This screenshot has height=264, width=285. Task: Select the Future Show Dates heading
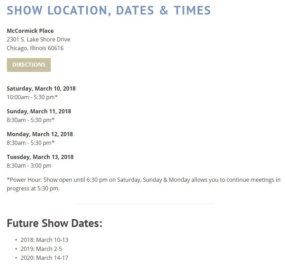pyautogui.click(x=55, y=223)
